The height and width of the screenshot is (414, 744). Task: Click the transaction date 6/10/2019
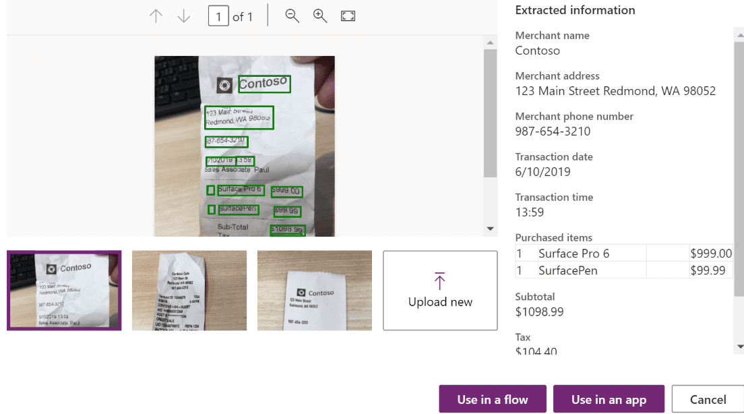542,171
